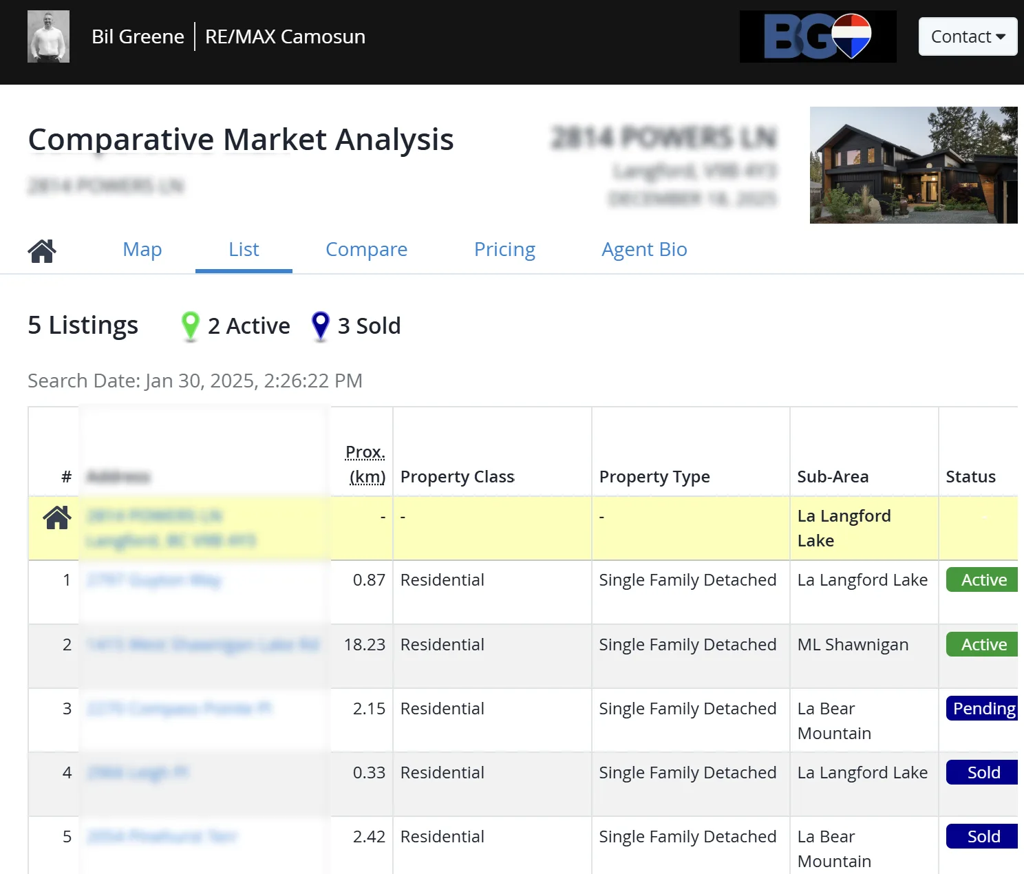Click the green Active map pin icon
The image size is (1024, 874).
click(191, 325)
